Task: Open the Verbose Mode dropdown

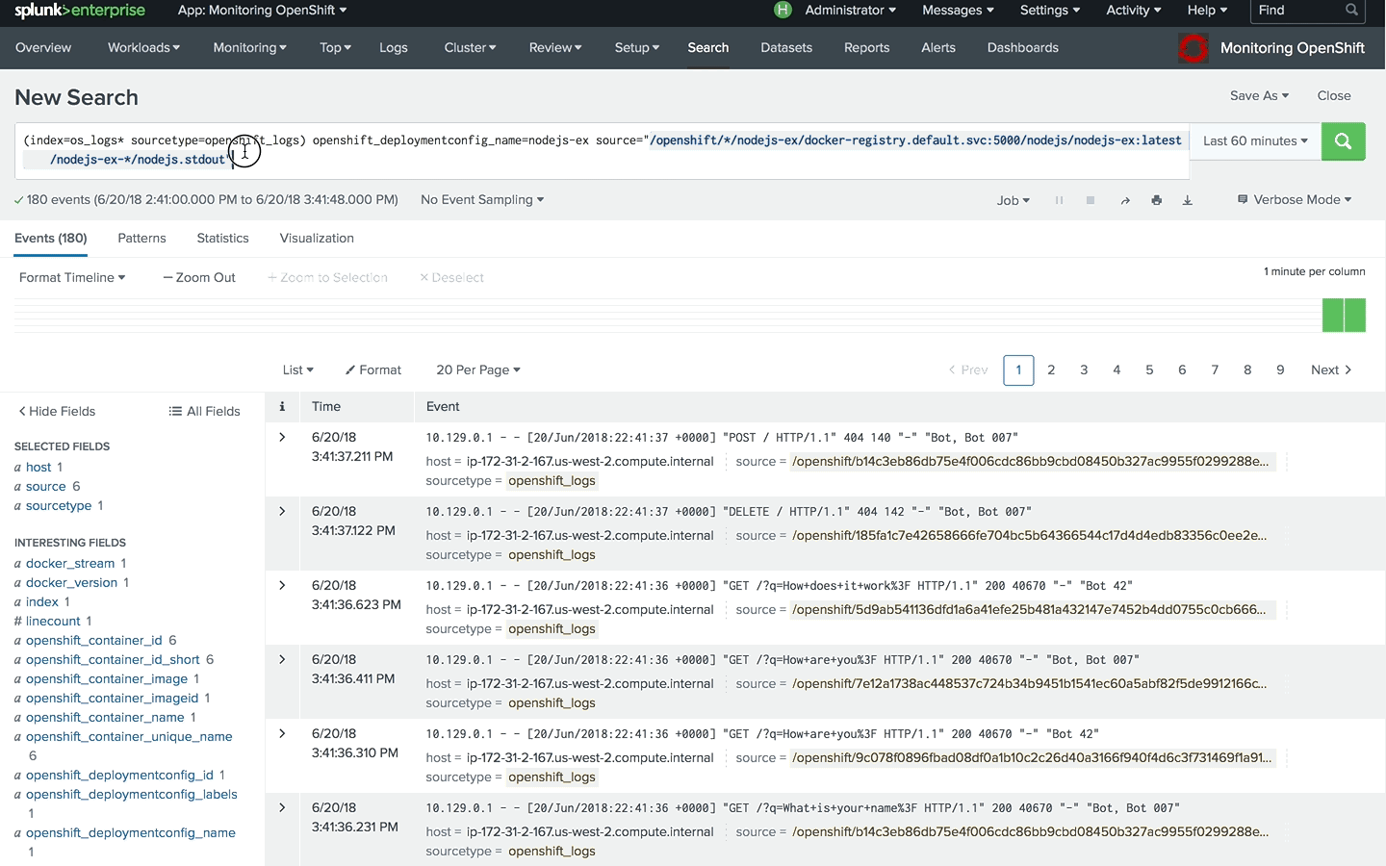Action: pos(1295,200)
